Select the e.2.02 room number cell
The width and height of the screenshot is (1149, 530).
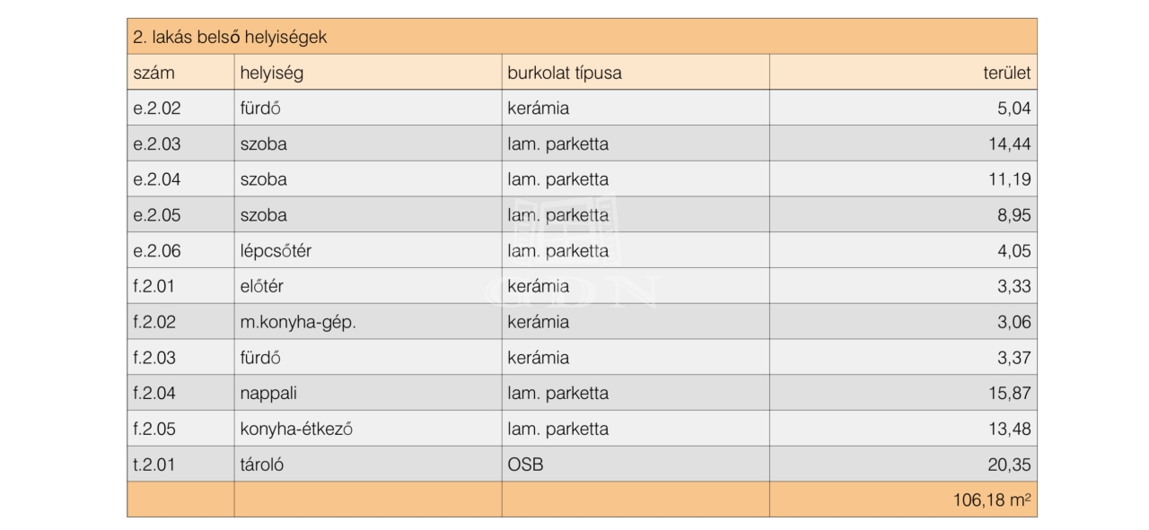click(x=157, y=109)
